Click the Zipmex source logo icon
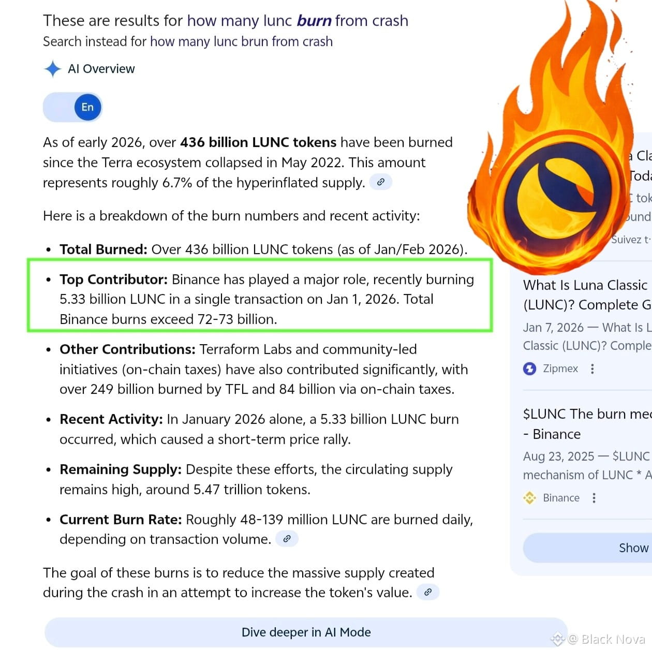This screenshot has height=652, width=652. [529, 368]
